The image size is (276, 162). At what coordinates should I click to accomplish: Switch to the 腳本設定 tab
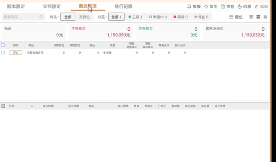tap(16, 7)
